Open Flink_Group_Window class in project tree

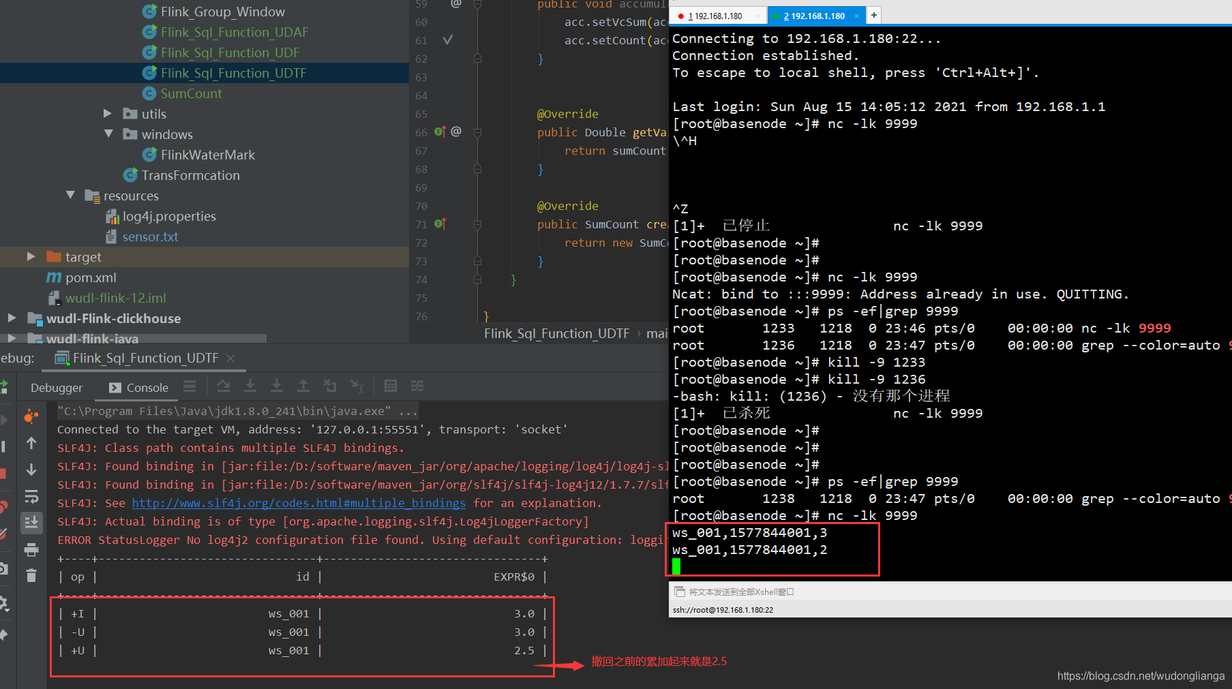click(x=222, y=12)
